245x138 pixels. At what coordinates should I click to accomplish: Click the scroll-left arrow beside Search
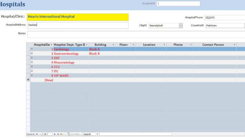(97, 134)
